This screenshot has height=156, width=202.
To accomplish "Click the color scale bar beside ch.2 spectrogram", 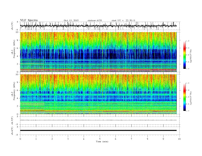I will pyautogui.click(x=185, y=97).
